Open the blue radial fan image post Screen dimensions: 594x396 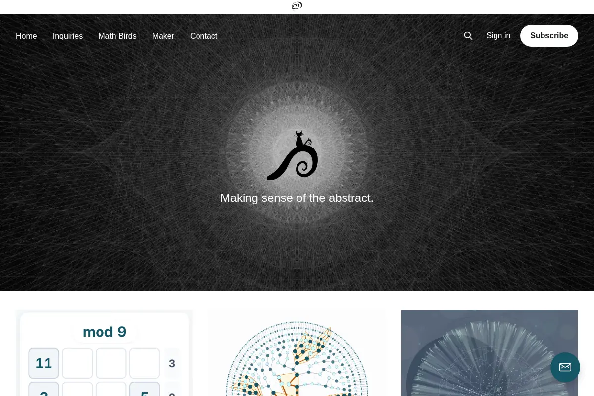(490, 353)
